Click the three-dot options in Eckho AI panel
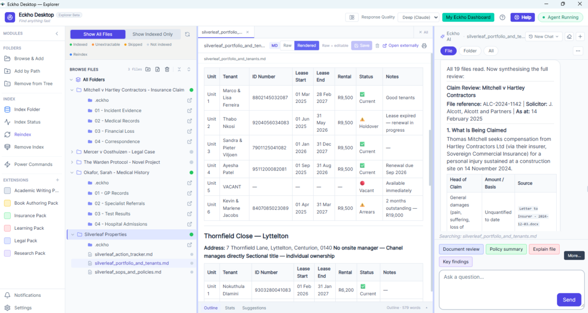588x313 pixels. [x=578, y=50]
